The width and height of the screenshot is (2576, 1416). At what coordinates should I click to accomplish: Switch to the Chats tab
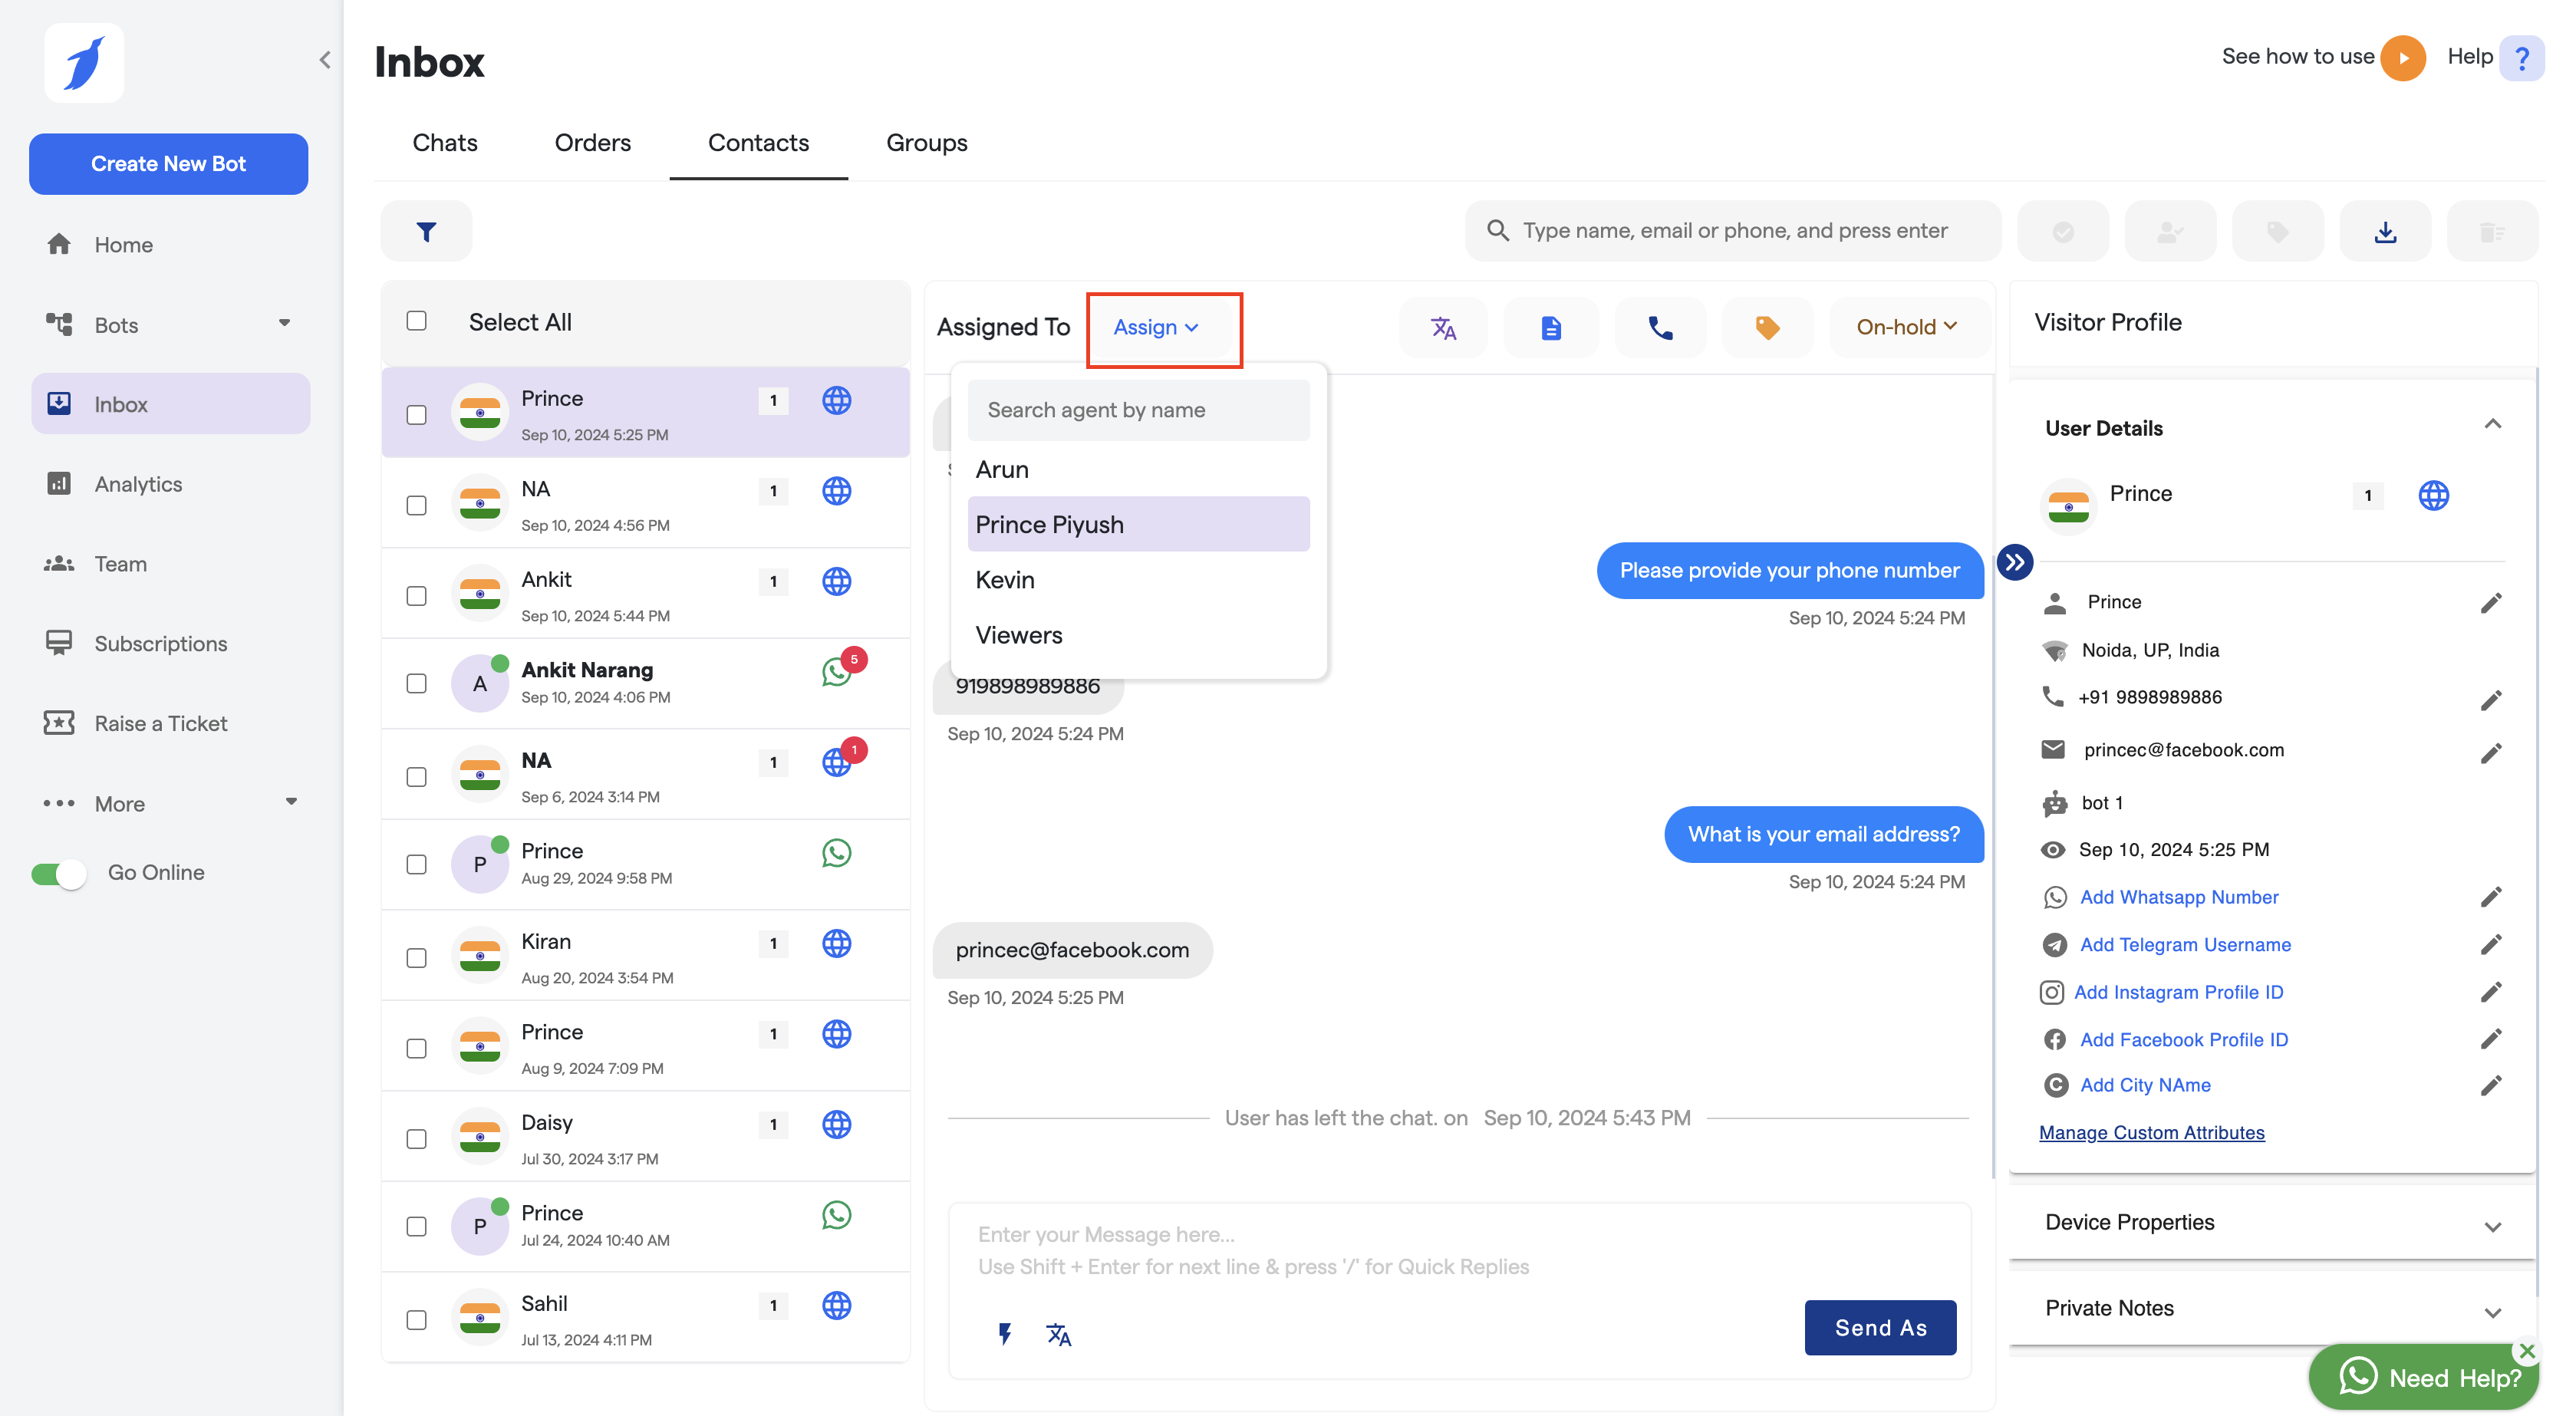[445, 143]
